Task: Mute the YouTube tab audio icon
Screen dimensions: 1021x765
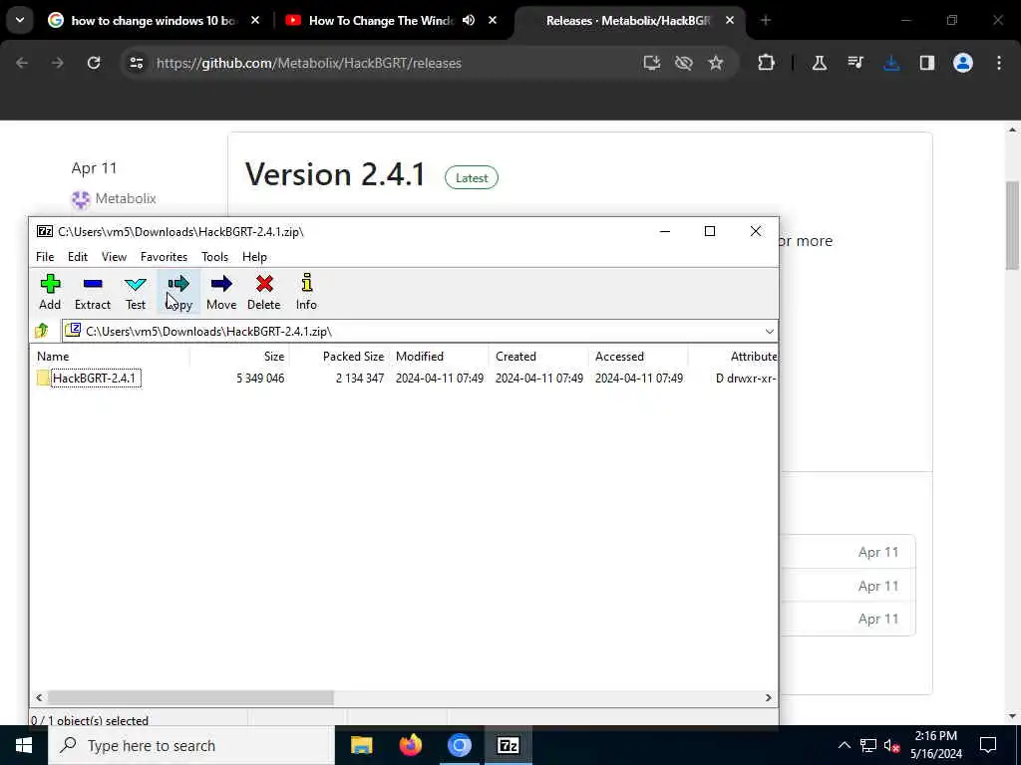Action: (x=469, y=21)
